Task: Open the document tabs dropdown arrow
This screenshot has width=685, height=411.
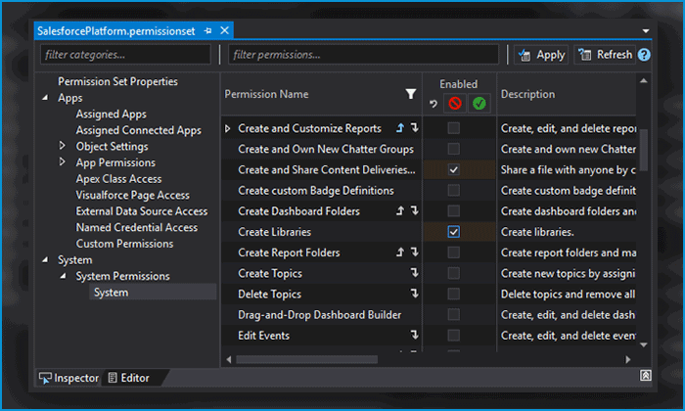Action: 646,31
